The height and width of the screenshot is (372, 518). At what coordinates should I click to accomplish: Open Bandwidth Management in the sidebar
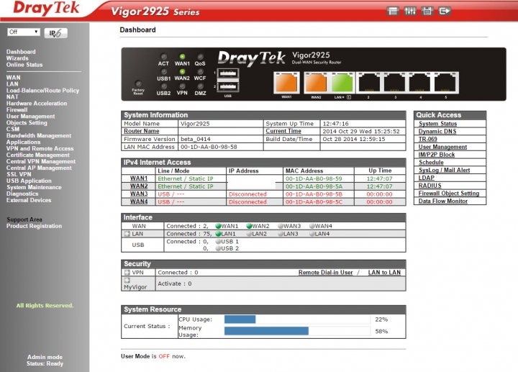point(39,135)
